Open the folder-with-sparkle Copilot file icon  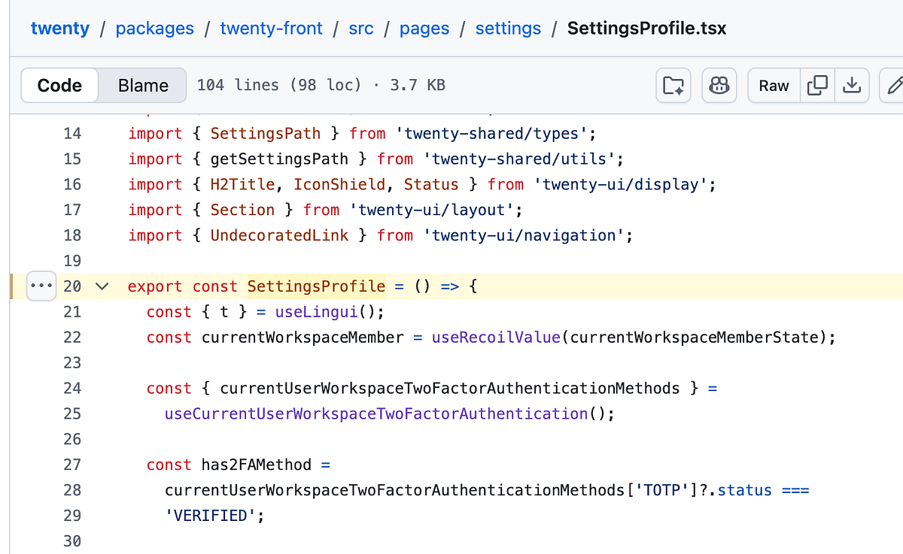(x=673, y=85)
